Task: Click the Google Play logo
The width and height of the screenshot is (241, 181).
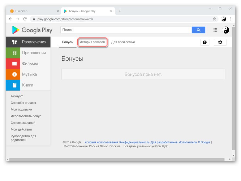Action: coord(32,30)
